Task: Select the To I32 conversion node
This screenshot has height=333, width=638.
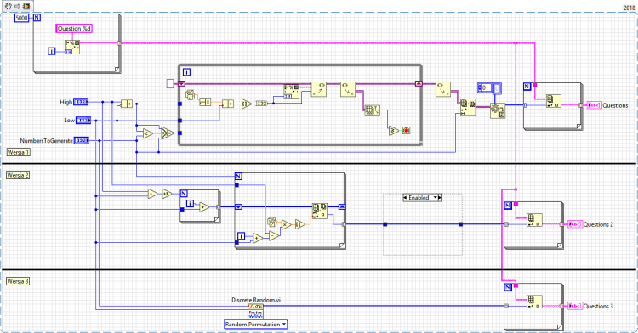Action: click(x=262, y=104)
